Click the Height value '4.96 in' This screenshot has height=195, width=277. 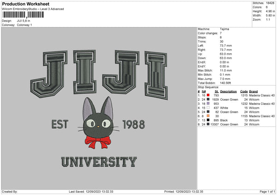coord(270,11)
